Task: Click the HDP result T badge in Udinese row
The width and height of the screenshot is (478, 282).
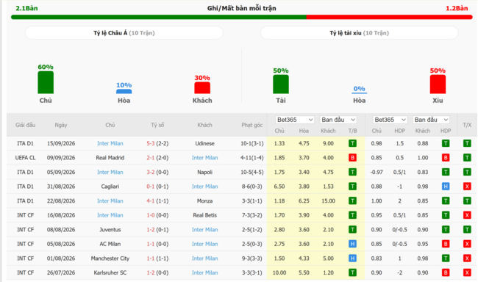Action: (446, 143)
